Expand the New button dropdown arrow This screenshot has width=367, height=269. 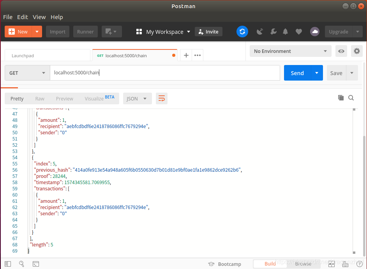pyautogui.click(x=37, y=32)
